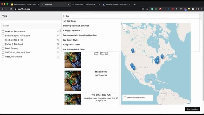Switch to the React App tab
The height and width of the screenshot is (115, 204).
coord(55,4)
